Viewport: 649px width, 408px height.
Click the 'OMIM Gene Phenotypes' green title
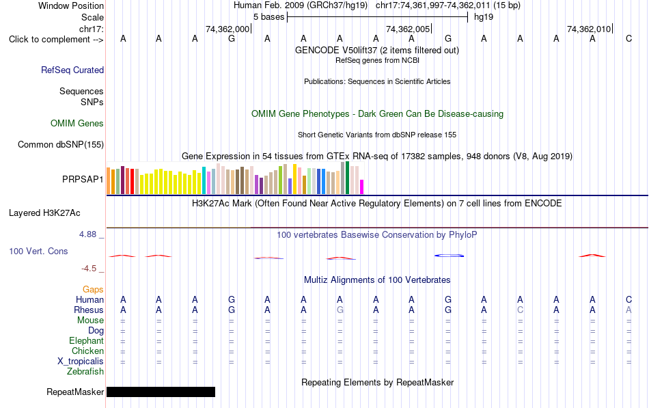(x=378, y=114)
